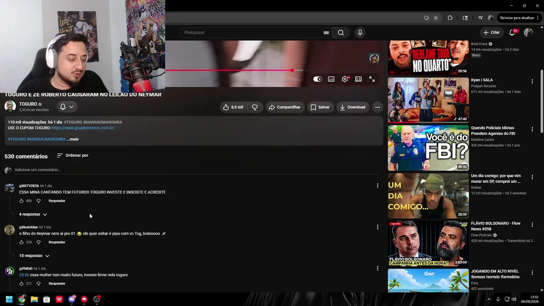Screen dimensions: 544x306
Task: Open the notification bell dropdown for TOGURO
Action: [67, 107]
